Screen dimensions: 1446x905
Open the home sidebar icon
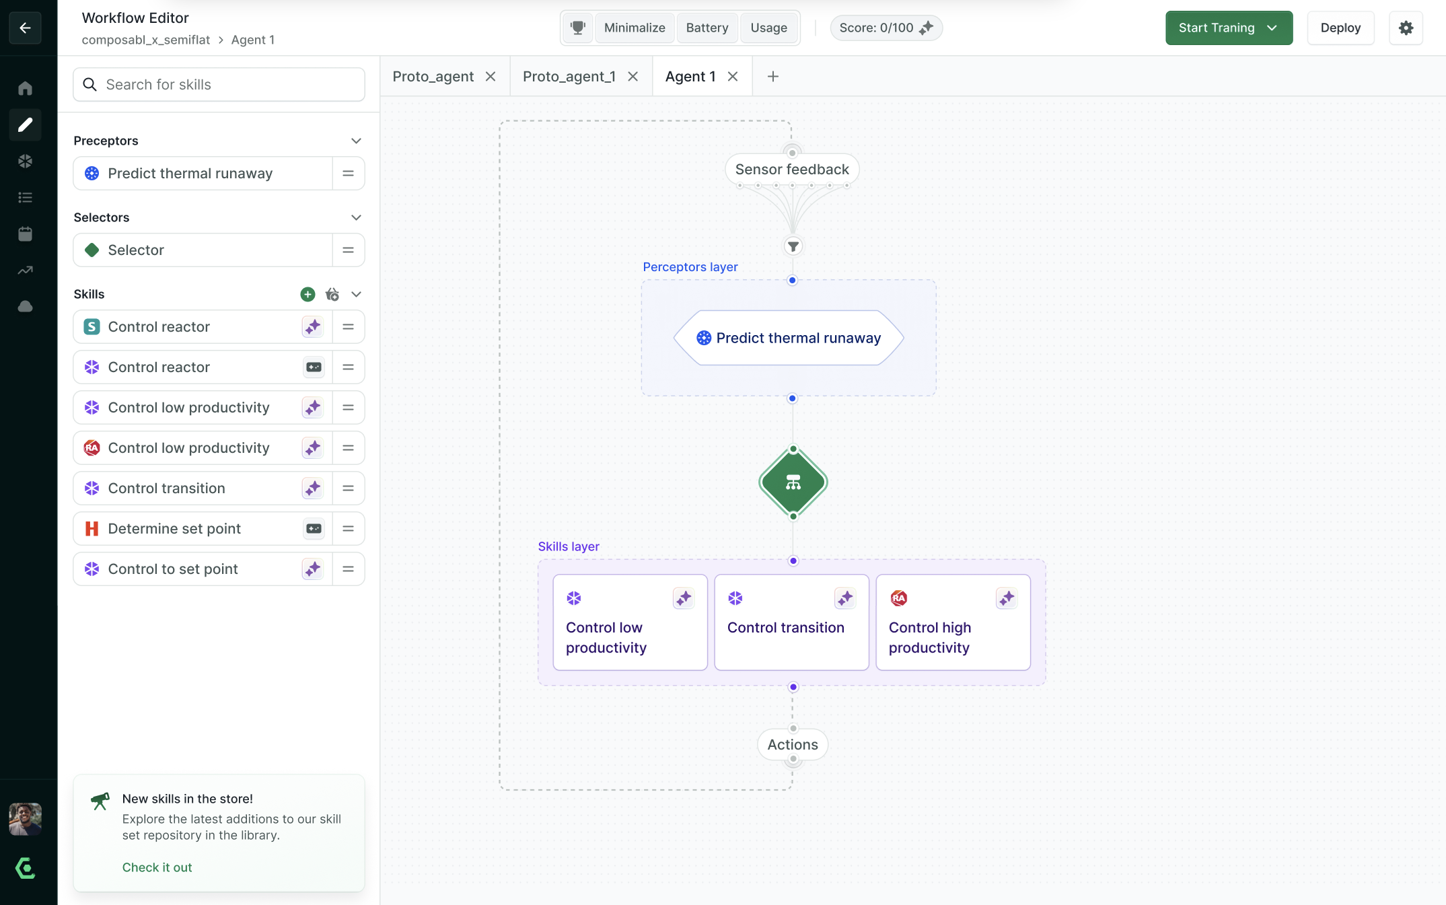[25, 88]
